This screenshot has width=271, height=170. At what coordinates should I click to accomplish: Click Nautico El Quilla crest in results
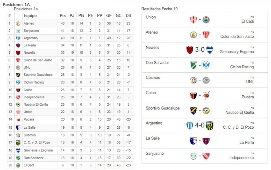tap(206, 111)
